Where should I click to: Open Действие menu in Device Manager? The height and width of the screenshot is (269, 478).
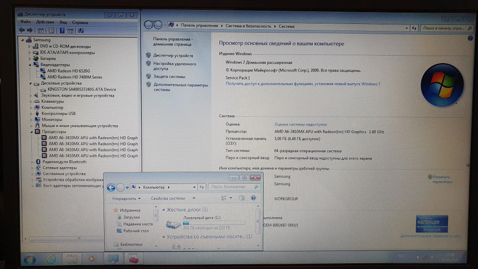tap(45, 22)
